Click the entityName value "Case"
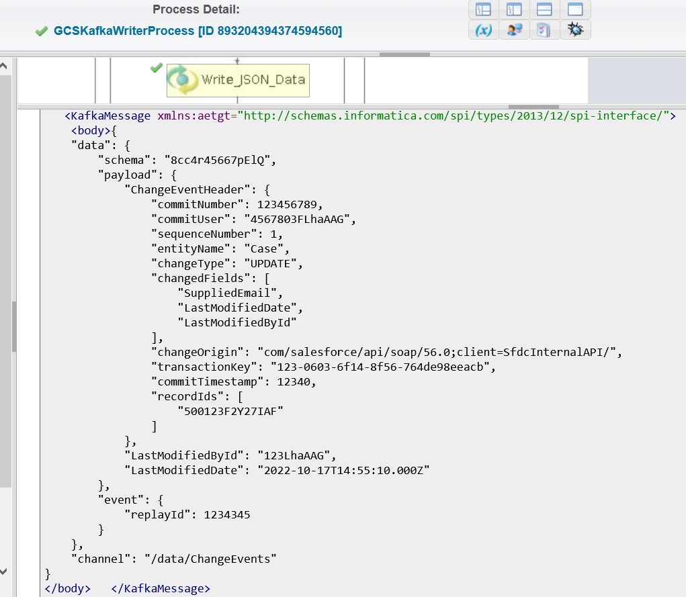686x597 pixels. [x=264, y=249]
